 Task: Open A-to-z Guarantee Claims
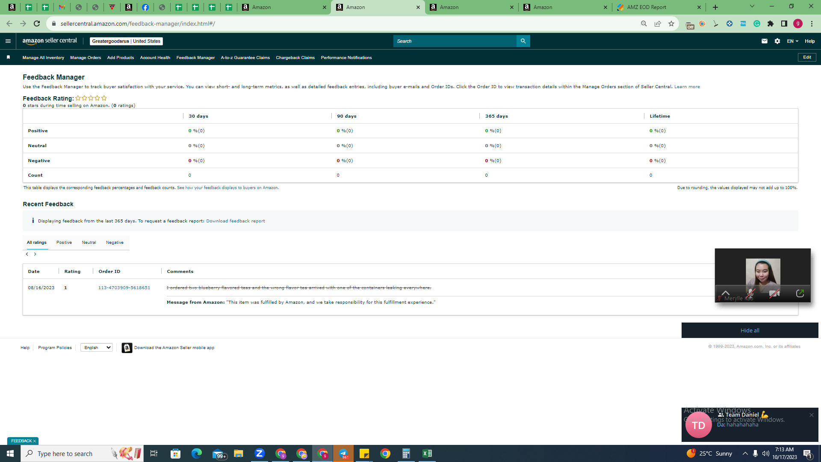click(245, 58)
